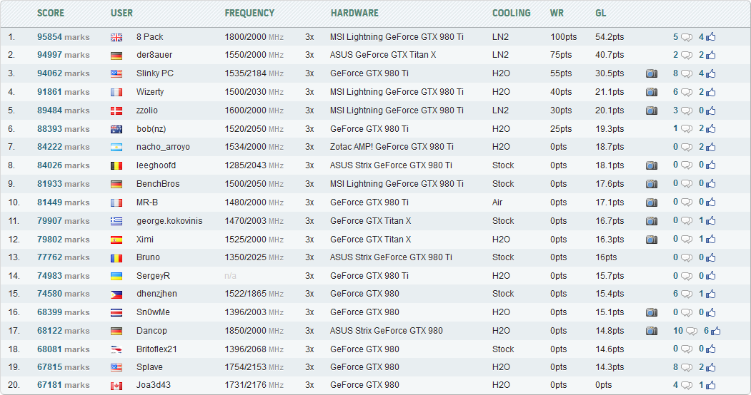Viewport: 751px width, 395px height.
Task: Open Ximi's camera screenshot icon
Action: pos(652,240)
